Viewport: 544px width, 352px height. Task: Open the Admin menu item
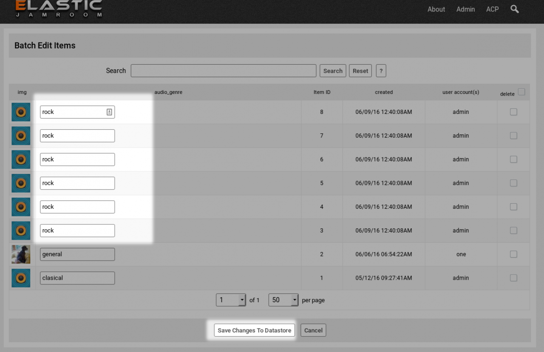click(465, 9)
